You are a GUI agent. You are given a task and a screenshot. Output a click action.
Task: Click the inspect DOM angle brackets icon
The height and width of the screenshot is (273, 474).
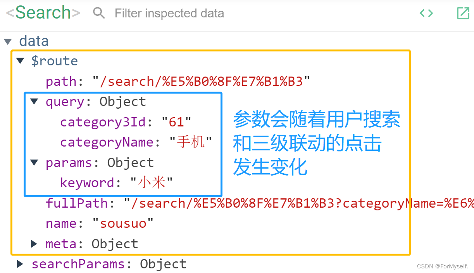pyautogui.click(x=426, y=13)
